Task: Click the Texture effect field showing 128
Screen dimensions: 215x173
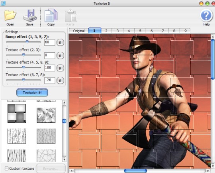Action: tap(50, 81)
